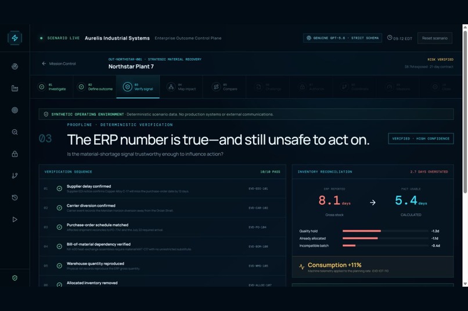
Task: Select step 03 Verify signal
Action: [x=138, y=87]
